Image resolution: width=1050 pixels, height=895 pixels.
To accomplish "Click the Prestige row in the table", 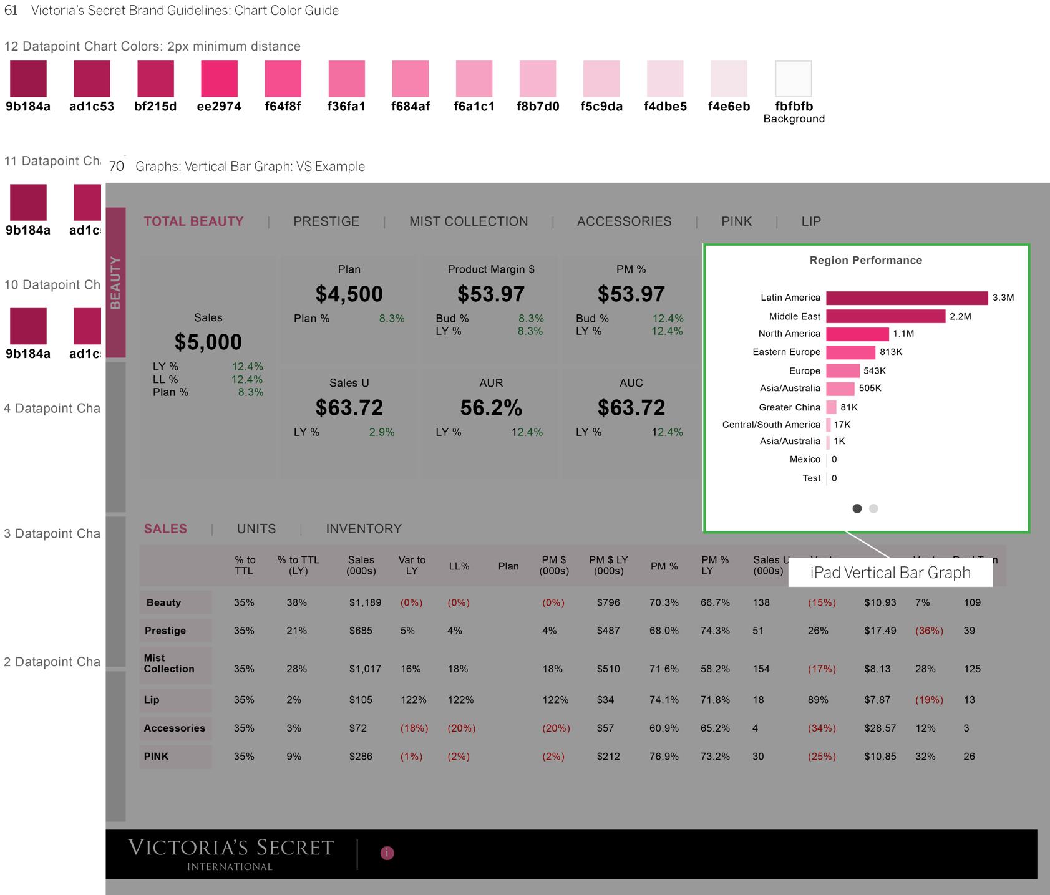I will (166, 631).
